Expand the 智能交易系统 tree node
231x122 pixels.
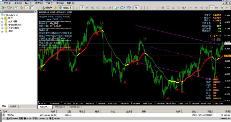coord(2,25)
